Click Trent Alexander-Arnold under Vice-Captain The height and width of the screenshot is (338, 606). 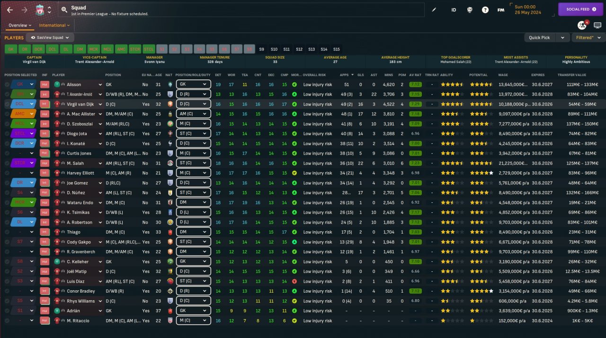94,61
